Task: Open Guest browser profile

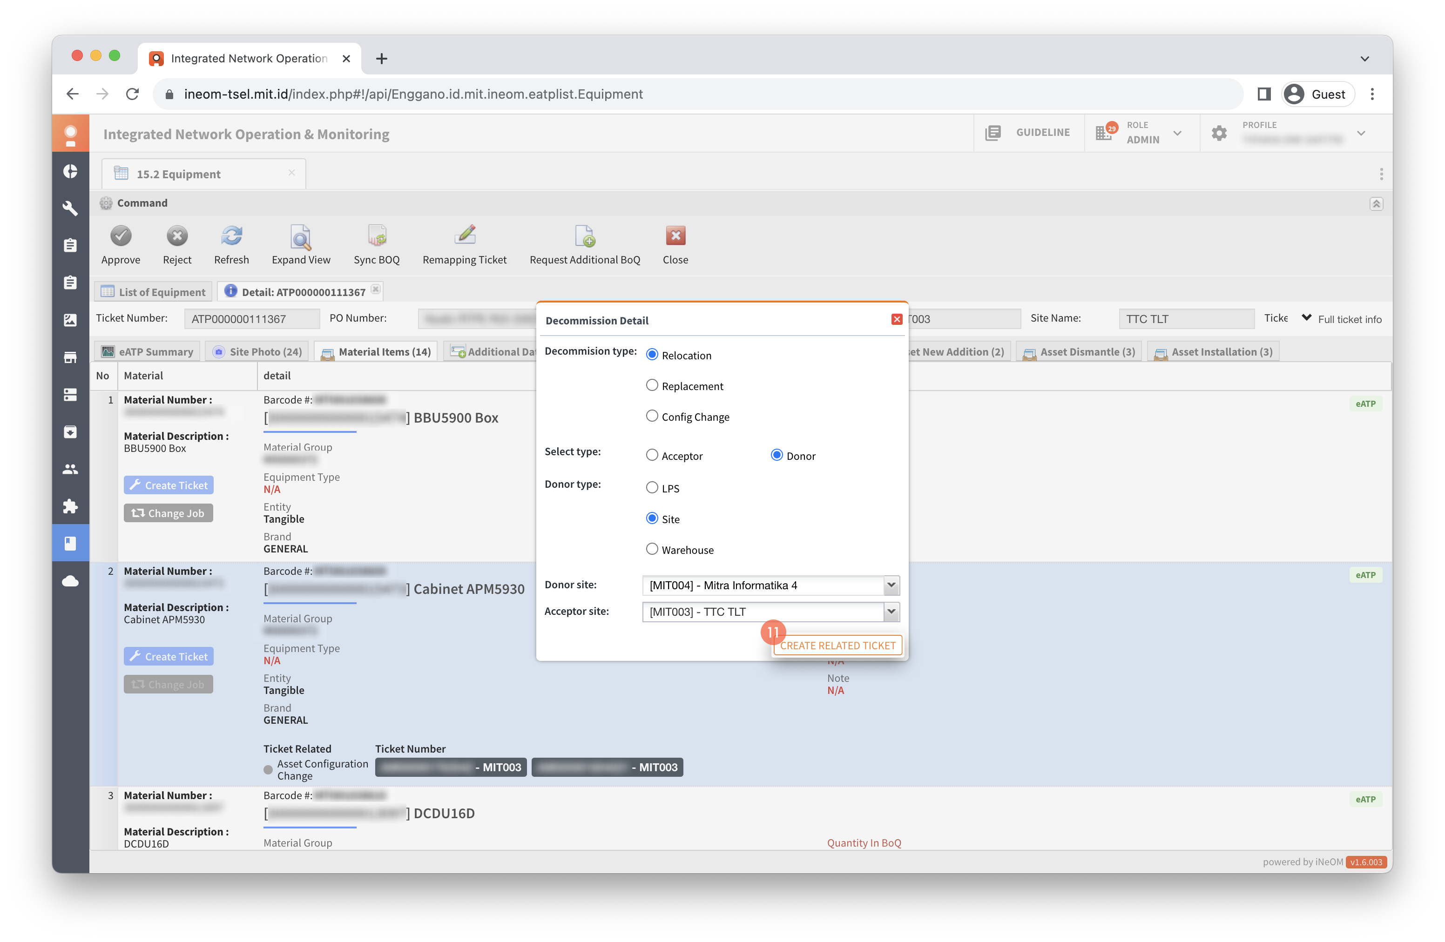Action: tap(1317, 94)
